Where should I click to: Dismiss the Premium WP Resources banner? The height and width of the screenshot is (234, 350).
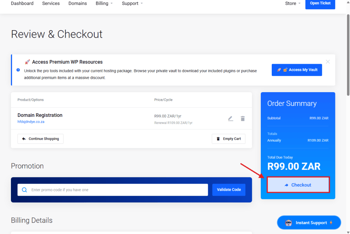(x=328, y=62)
